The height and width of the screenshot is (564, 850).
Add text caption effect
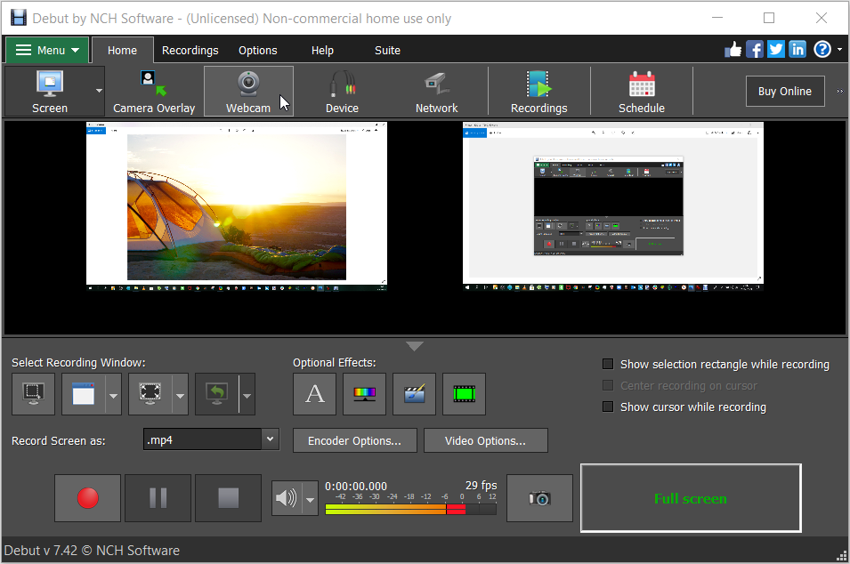314,394
